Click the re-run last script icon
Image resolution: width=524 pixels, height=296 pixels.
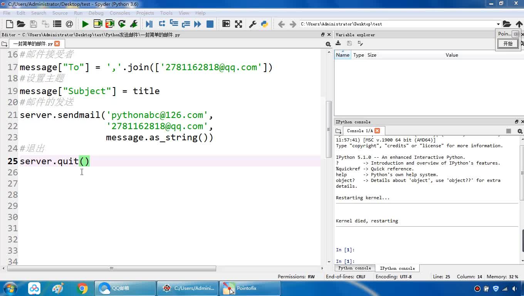(122, 24)
